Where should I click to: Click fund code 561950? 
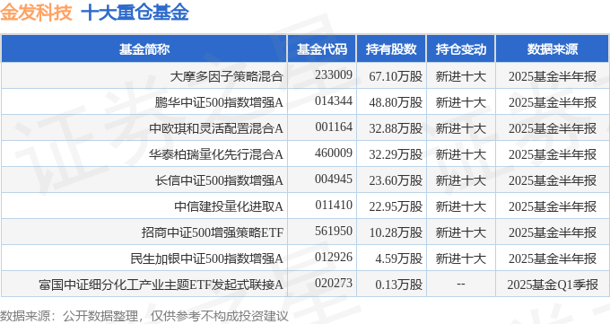(x=334, y=232)
